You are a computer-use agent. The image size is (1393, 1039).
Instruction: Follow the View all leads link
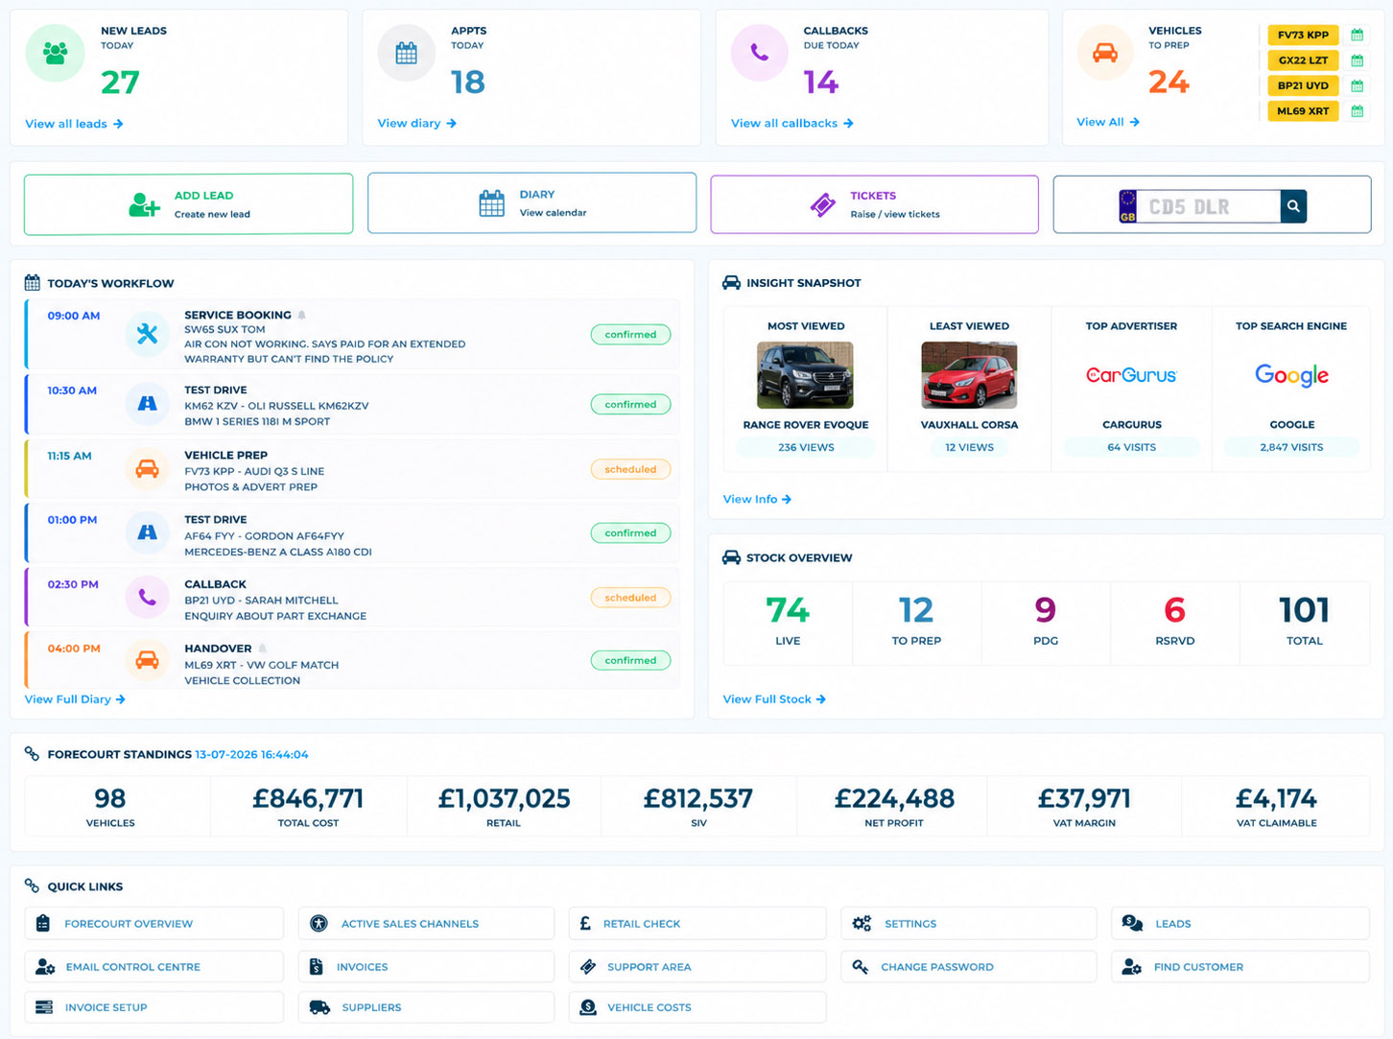point(74,124)
